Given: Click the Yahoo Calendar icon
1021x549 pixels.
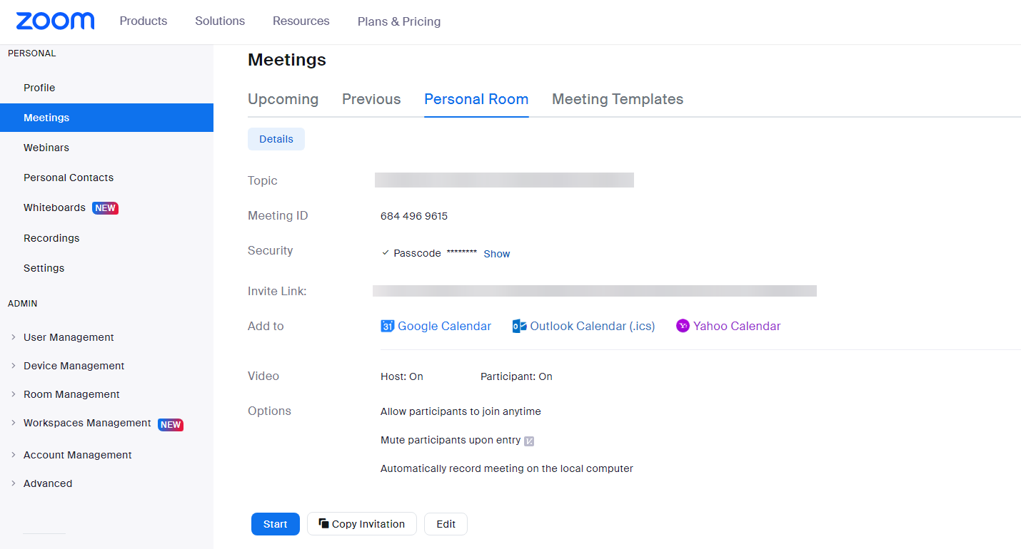Looking at the screenshot, I should click(x=683, y=326).
